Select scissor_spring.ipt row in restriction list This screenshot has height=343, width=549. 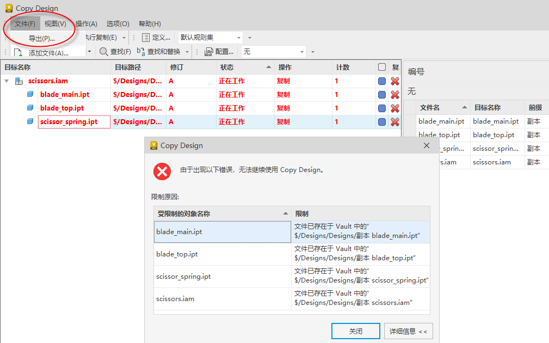pyautogui.click(x=292, y=277)
